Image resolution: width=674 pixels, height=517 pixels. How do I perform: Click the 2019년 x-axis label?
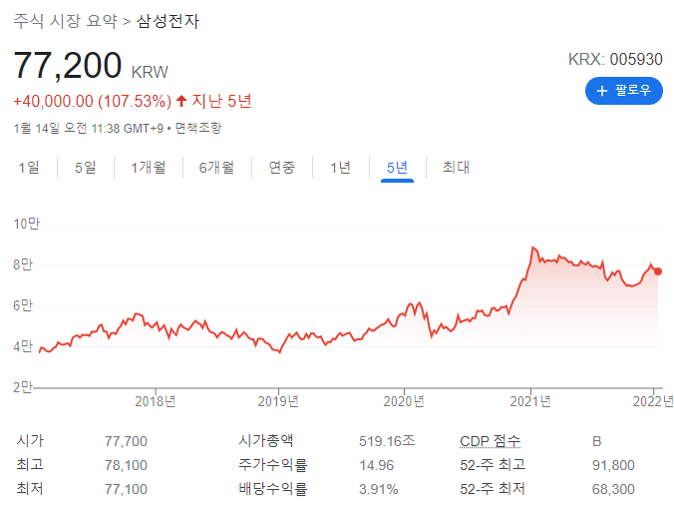click(278, 401)
